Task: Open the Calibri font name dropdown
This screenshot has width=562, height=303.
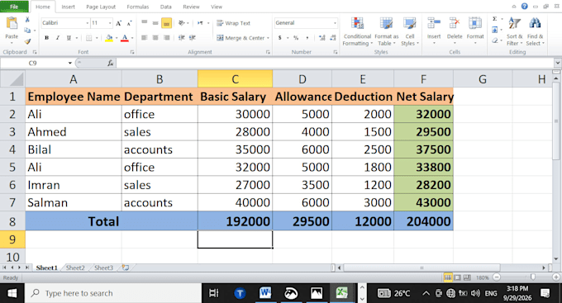Action: tap(87, 23)
